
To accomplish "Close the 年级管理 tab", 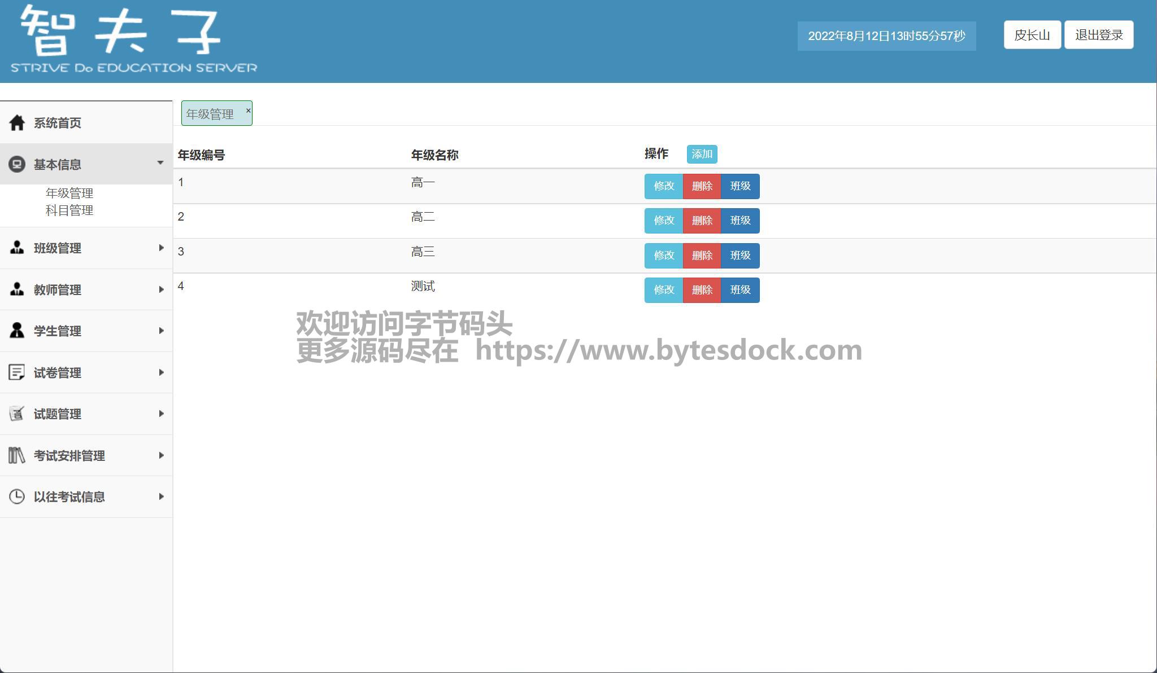I will [248, 111].
